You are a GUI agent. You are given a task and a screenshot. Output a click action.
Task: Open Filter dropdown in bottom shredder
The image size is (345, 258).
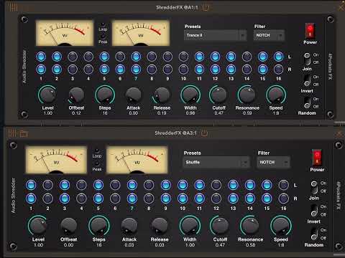click(273, 163)
